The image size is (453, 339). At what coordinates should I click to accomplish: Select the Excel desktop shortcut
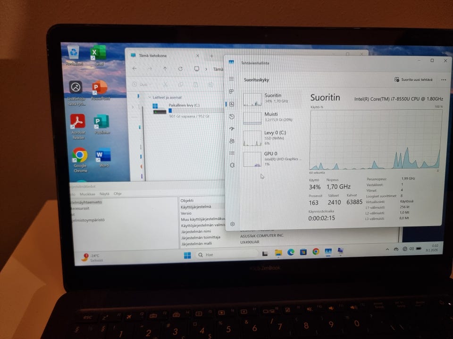pyautogui.click(x=99, y=56)
